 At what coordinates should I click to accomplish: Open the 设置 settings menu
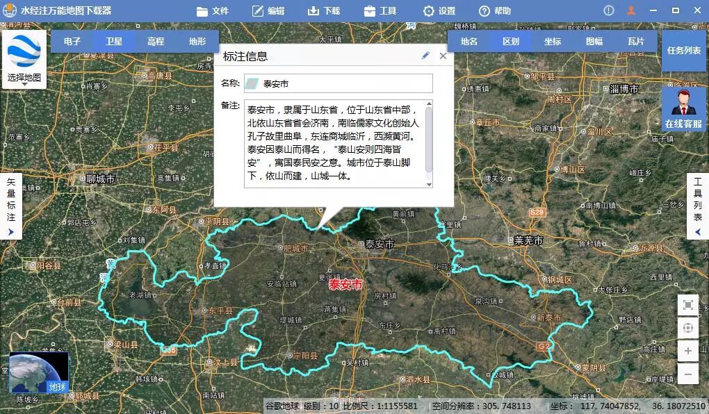(x=437, y=10)
